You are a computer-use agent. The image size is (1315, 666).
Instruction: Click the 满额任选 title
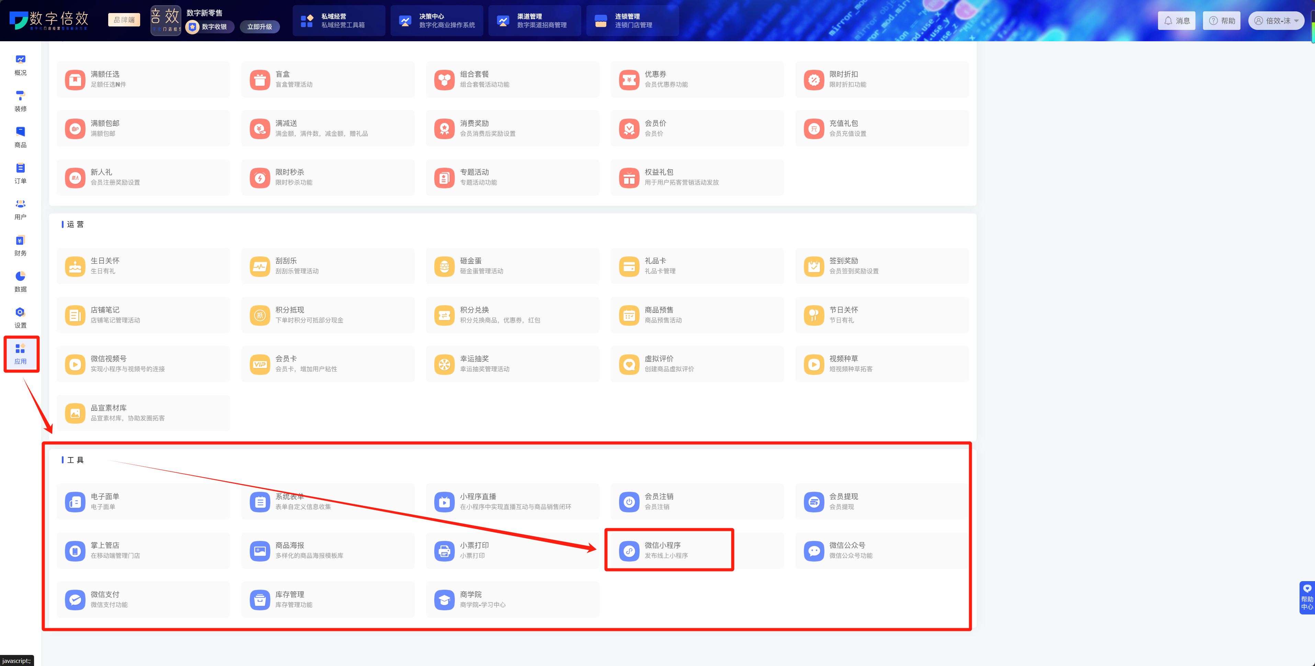pyautogui.click(x=105, y=74)
